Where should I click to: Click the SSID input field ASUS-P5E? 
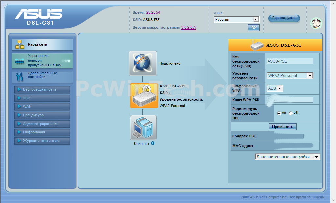click(x=290, y=61)
